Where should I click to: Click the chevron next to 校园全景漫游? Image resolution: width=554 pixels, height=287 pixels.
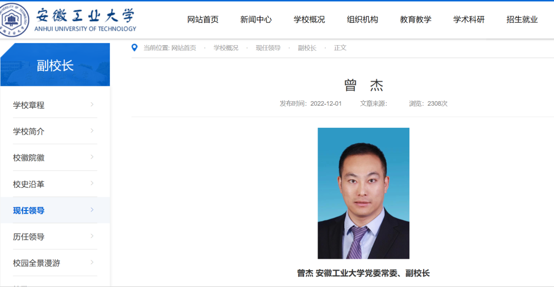[92, 262]
